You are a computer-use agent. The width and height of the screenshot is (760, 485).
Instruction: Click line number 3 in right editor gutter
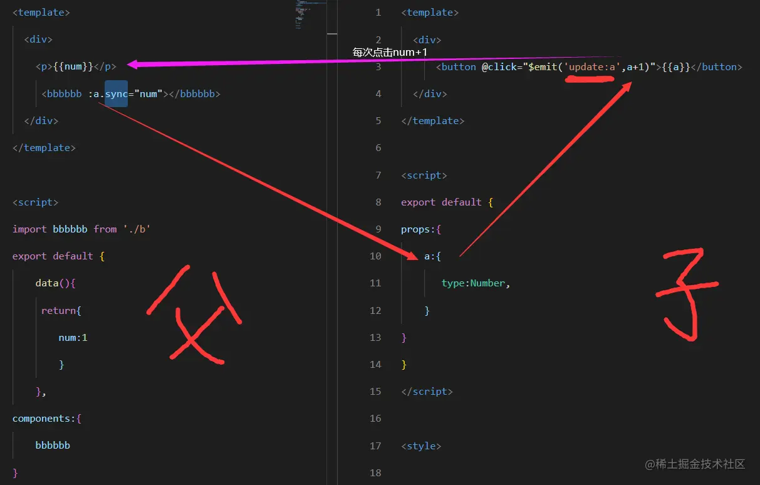click(x=378, y=67)
